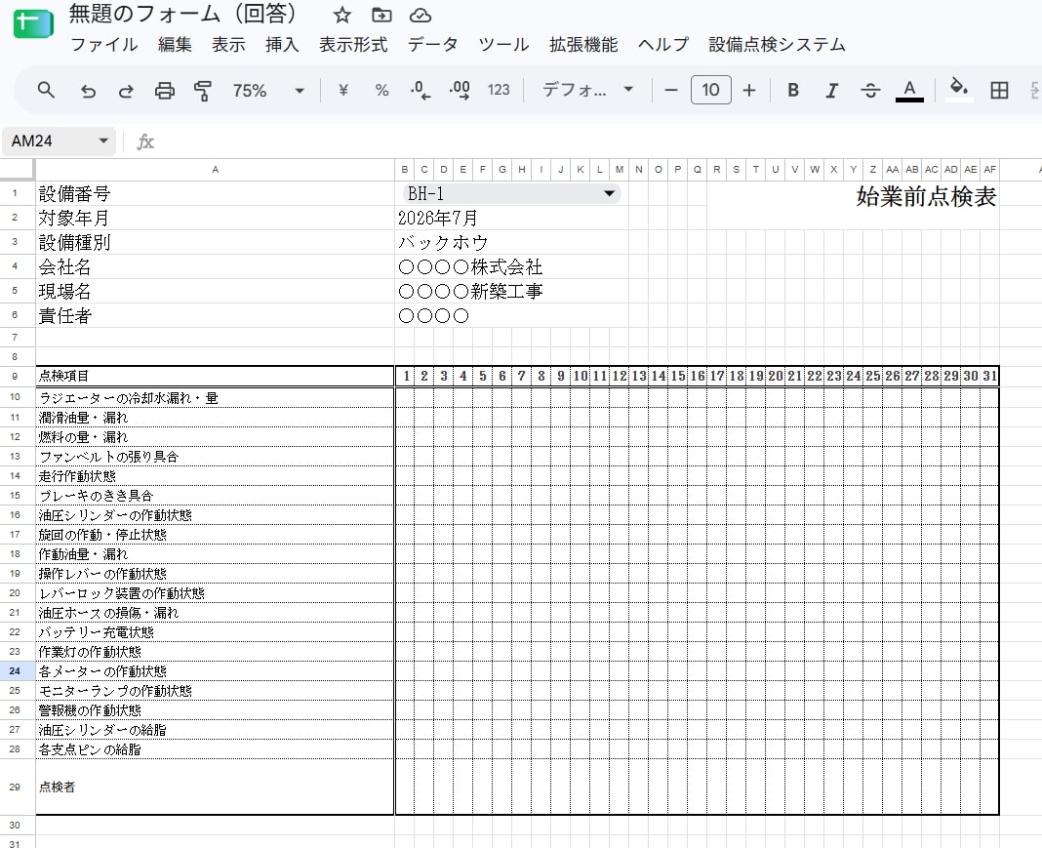Apply percent format
This screenshot has height=848, width=1042.
(381, 90)
